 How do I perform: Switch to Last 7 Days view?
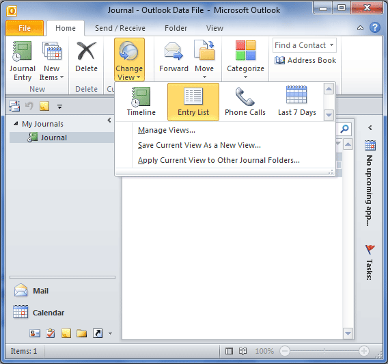296,102
